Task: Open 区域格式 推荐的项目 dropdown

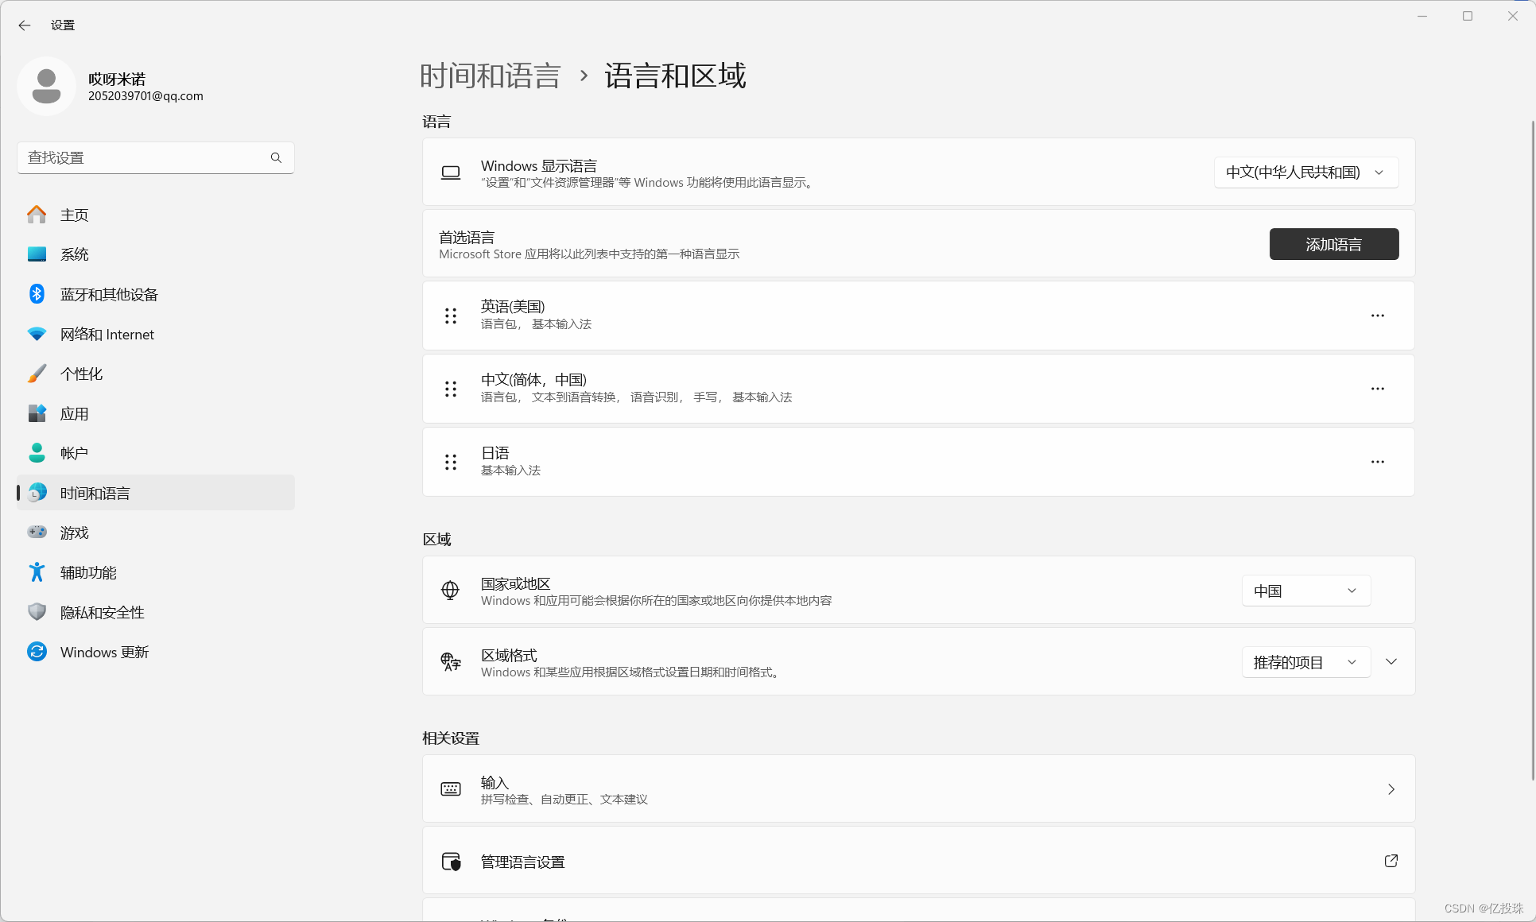Action: pos(1305,662)
